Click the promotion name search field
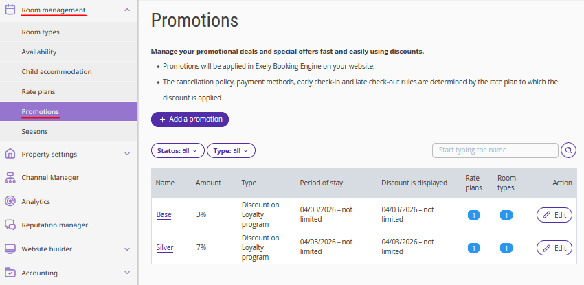This screenshot has height=285, width=584. [495, 150]
